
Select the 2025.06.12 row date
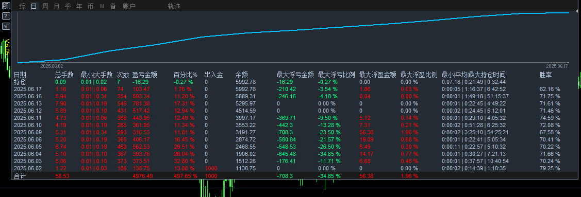pos(28,111)
